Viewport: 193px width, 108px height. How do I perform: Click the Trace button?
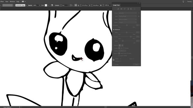(137, 64)
